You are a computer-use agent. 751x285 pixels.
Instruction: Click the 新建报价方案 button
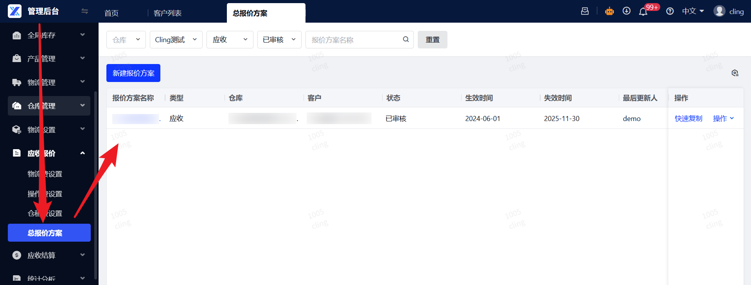pyautogui.click(x=133, y=73)
